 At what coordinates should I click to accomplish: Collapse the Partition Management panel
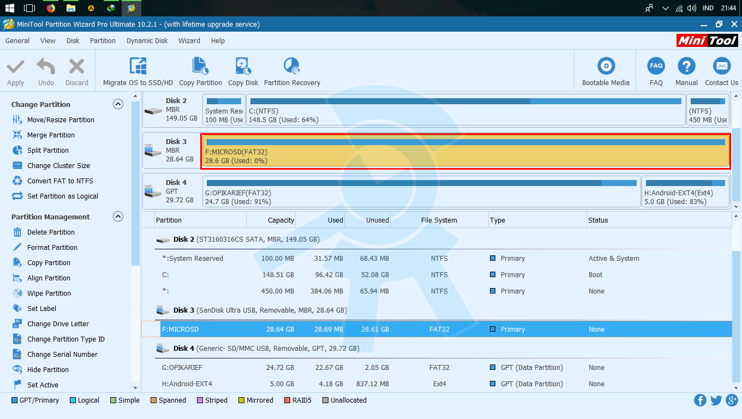pos(118,216)
